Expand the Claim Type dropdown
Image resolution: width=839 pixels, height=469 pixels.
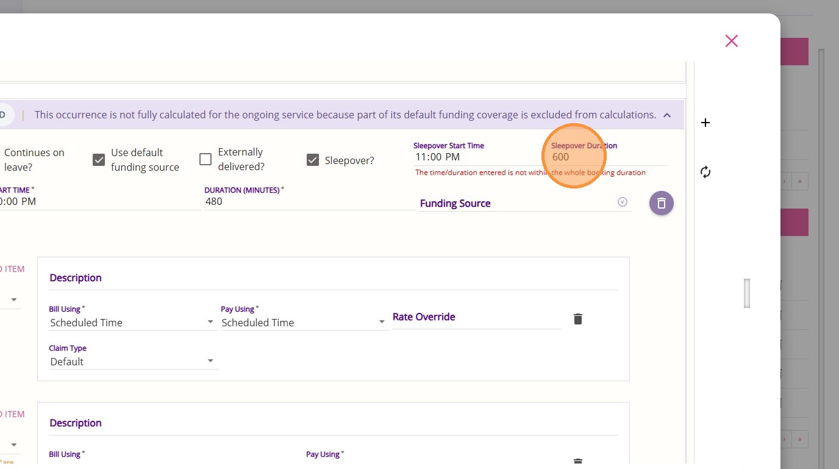coord(133,362)
